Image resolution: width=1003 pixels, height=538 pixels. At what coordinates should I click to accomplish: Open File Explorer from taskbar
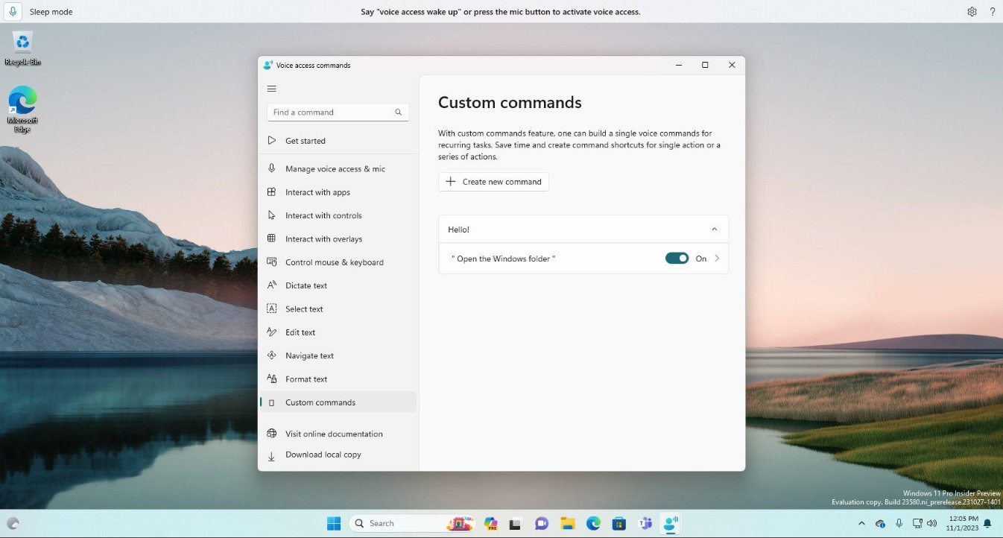coord(567,524)
